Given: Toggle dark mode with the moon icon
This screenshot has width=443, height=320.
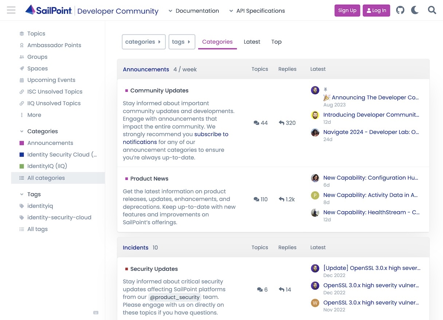Looking at the screenshot, I should click(415, 10).
